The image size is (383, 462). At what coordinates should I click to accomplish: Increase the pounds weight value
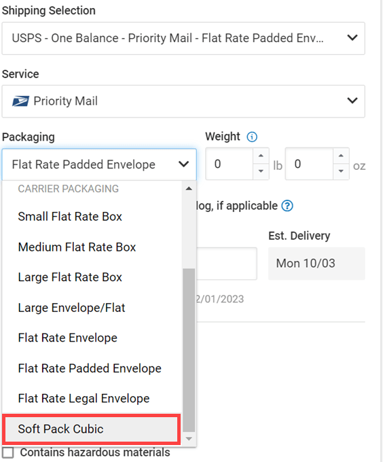(x=261, y=156)
